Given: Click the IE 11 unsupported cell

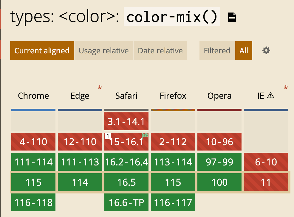Looking at the screenshot, I should [x=266, y=182].
